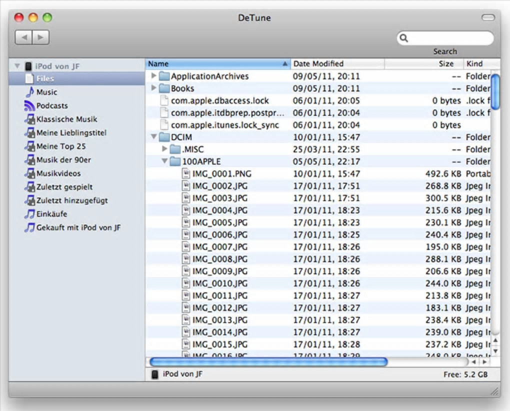Screen dimensions: 510x411
Task: Click the Zuletzt gespielt playlist icon
Action: 29,187
